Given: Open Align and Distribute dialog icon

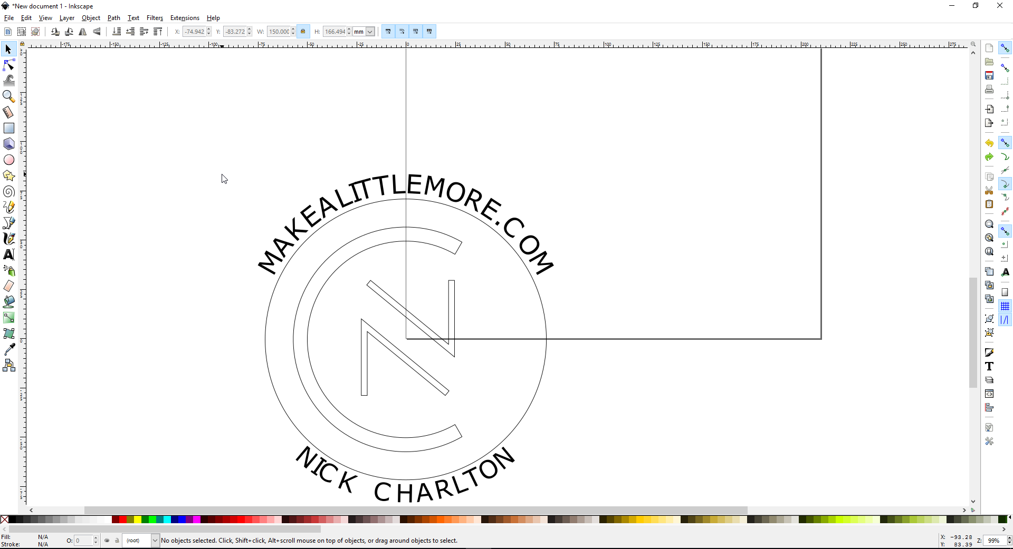Looking at the screenshot, I should [989, 408].
